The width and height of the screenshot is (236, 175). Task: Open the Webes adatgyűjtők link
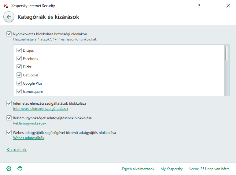click(29, 138)
